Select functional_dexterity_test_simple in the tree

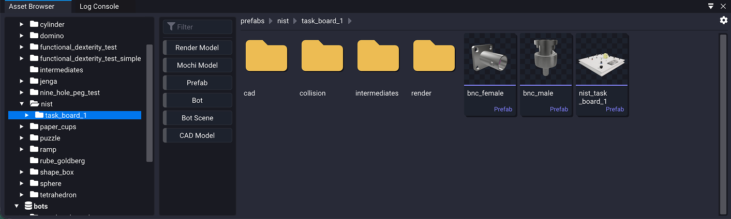coord(90,58)
